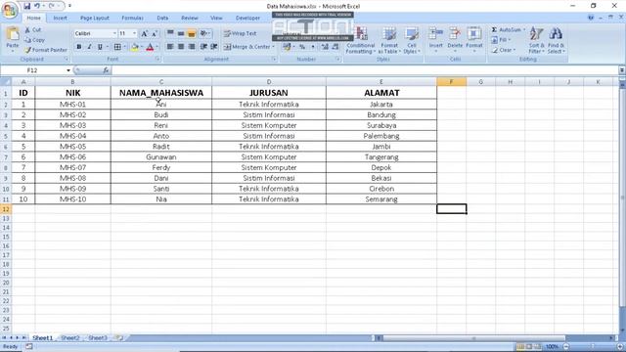Open the Format cells menu
Viewport: 626px width, 352px height.
pos(474,39)
